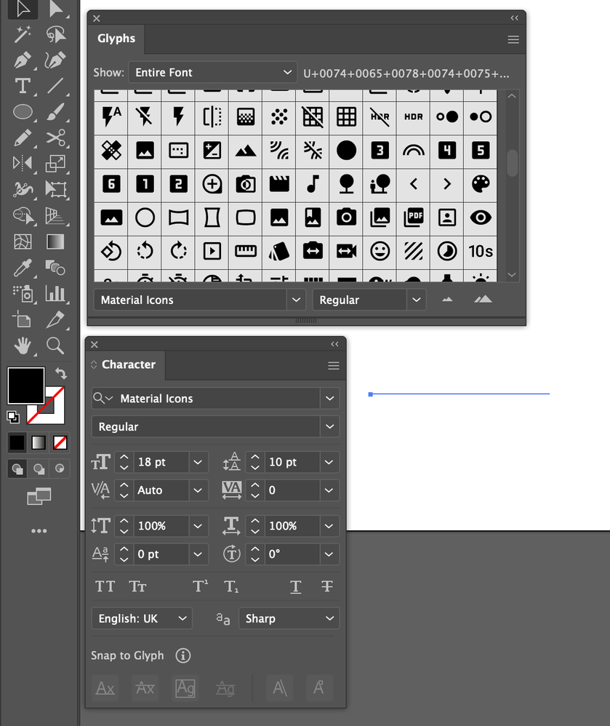The image size is (610, 726).
Task: Expand Character panel font style Regular dropdown
Action: [329, 426]
